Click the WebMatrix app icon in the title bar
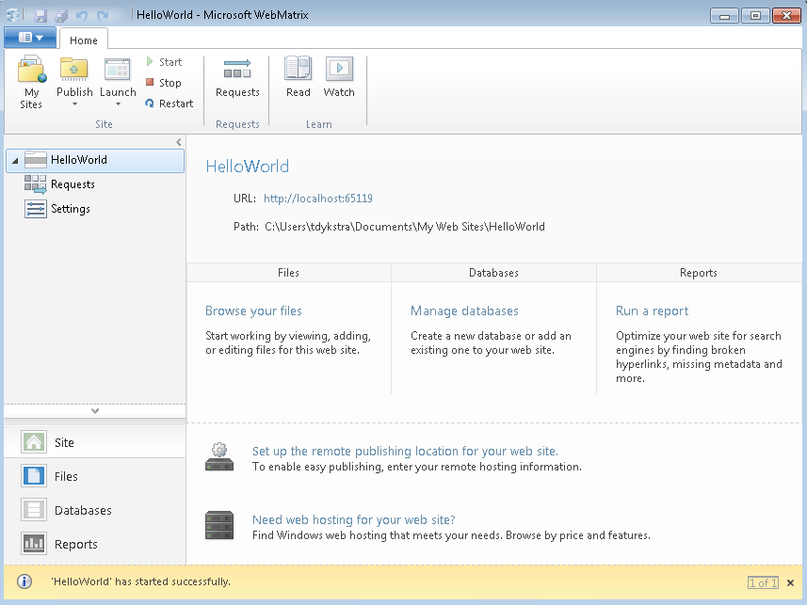Screen dimensions: 807x605 (13, 15)
